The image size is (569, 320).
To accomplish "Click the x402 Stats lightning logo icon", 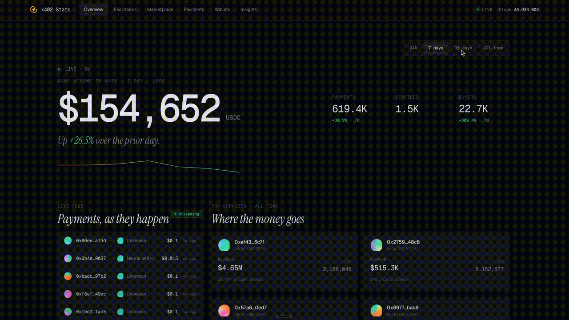I will (33, 9).
